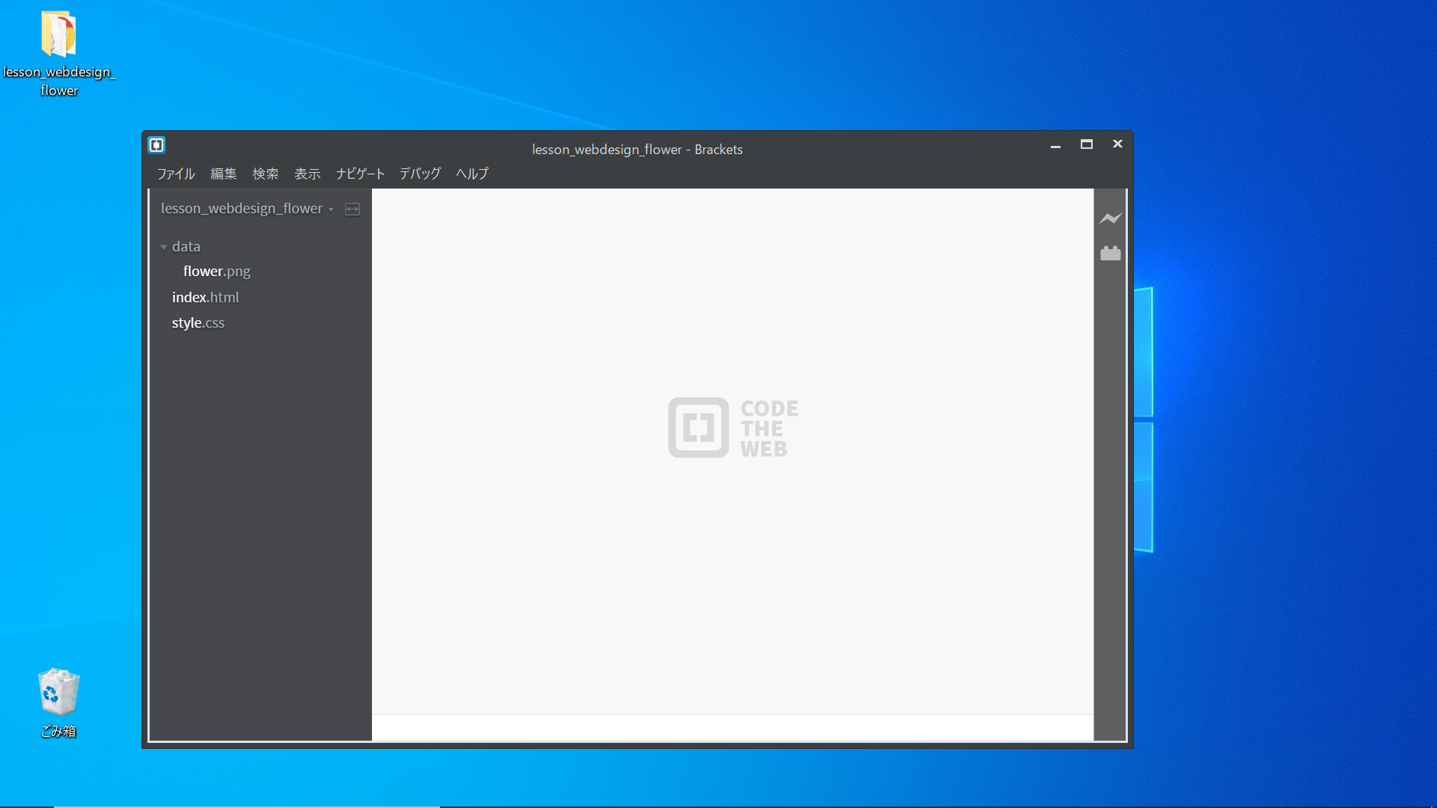Image resolution: width=1437 pixels, height=808 pixels.
Task: Close the Brackets window
Action: (1117, 144)
